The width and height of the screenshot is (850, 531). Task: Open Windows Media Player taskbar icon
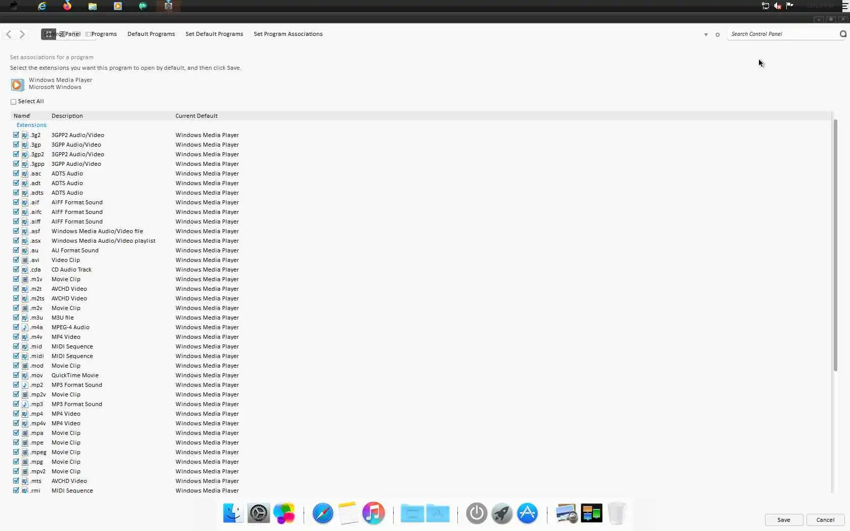(118, 6)
